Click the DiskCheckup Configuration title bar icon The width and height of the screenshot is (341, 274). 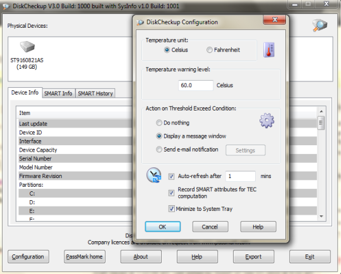point(140,22)
